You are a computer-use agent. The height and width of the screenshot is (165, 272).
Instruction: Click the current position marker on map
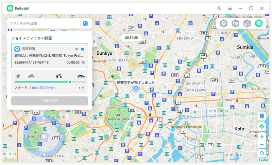click(136, 88)
